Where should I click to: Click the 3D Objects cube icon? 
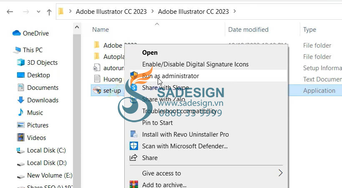[x=21, y=62]
